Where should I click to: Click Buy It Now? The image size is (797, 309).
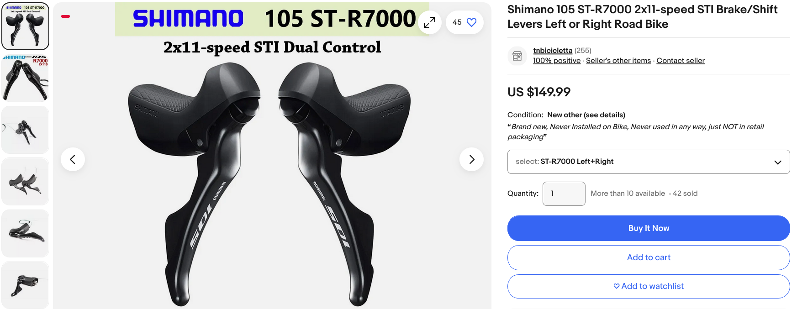pyautogui.click(x=649, y=228)
